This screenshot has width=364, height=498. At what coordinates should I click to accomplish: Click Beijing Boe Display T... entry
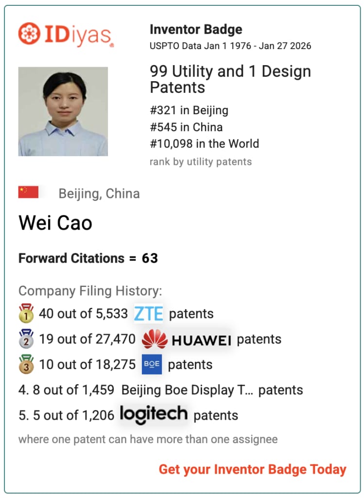pos(187,390)
